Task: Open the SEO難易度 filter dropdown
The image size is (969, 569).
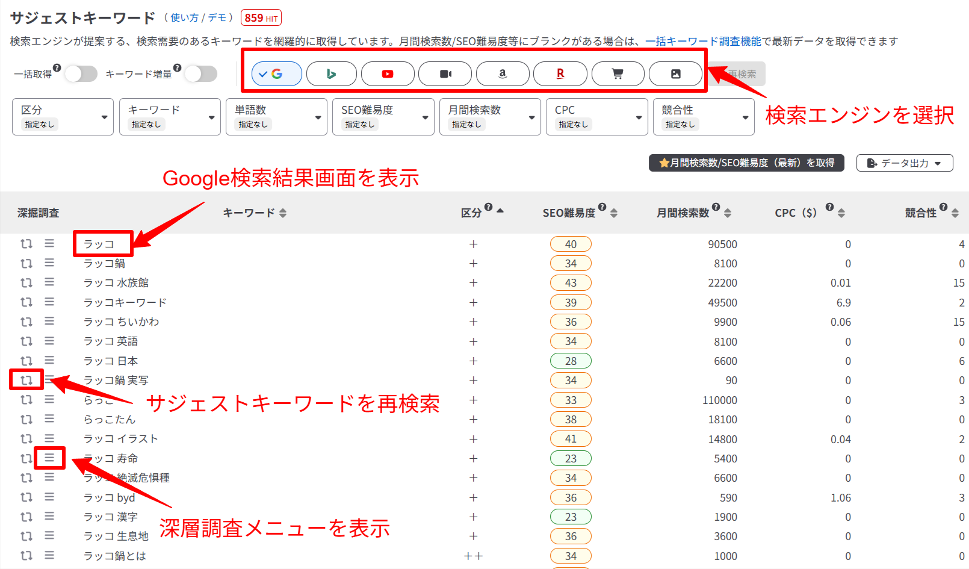Action: click(x=383, y=117)
